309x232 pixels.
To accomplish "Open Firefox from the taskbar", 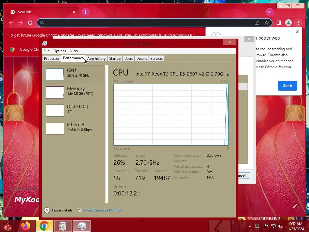I will (26, 226).
